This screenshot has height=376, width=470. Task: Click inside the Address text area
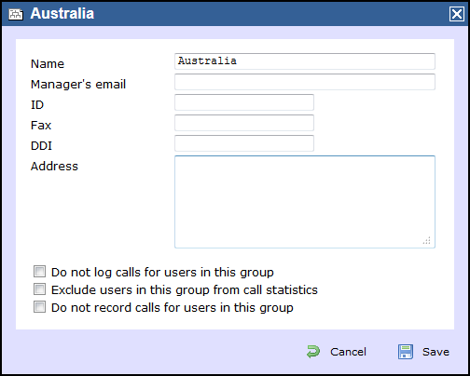pos(305,202)
